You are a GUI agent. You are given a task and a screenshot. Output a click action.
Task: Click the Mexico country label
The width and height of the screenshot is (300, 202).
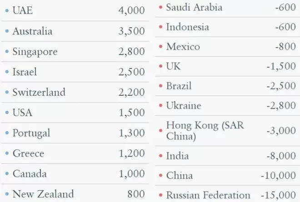tap(183, 47)
